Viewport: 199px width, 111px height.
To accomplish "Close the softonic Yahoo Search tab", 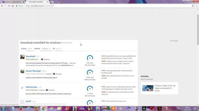I will tap(23, 2).
